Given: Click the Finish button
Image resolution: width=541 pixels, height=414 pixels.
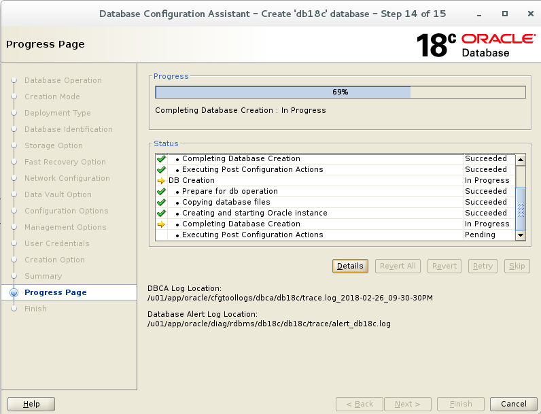Looking at the screenshot, I should [461, 404].
